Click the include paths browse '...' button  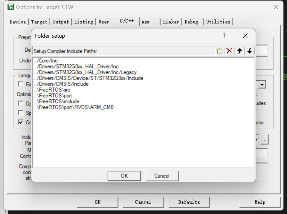click(264, 140)
